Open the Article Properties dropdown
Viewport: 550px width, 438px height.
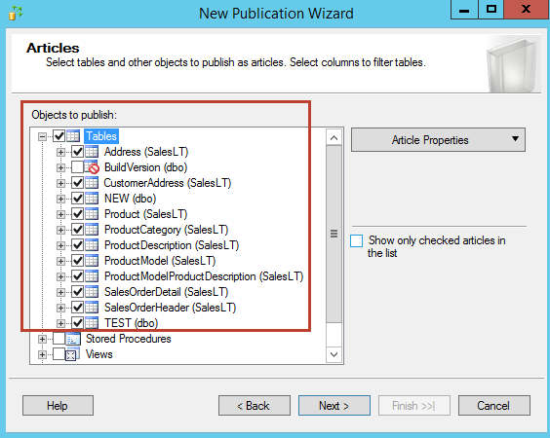click(438, 140)
